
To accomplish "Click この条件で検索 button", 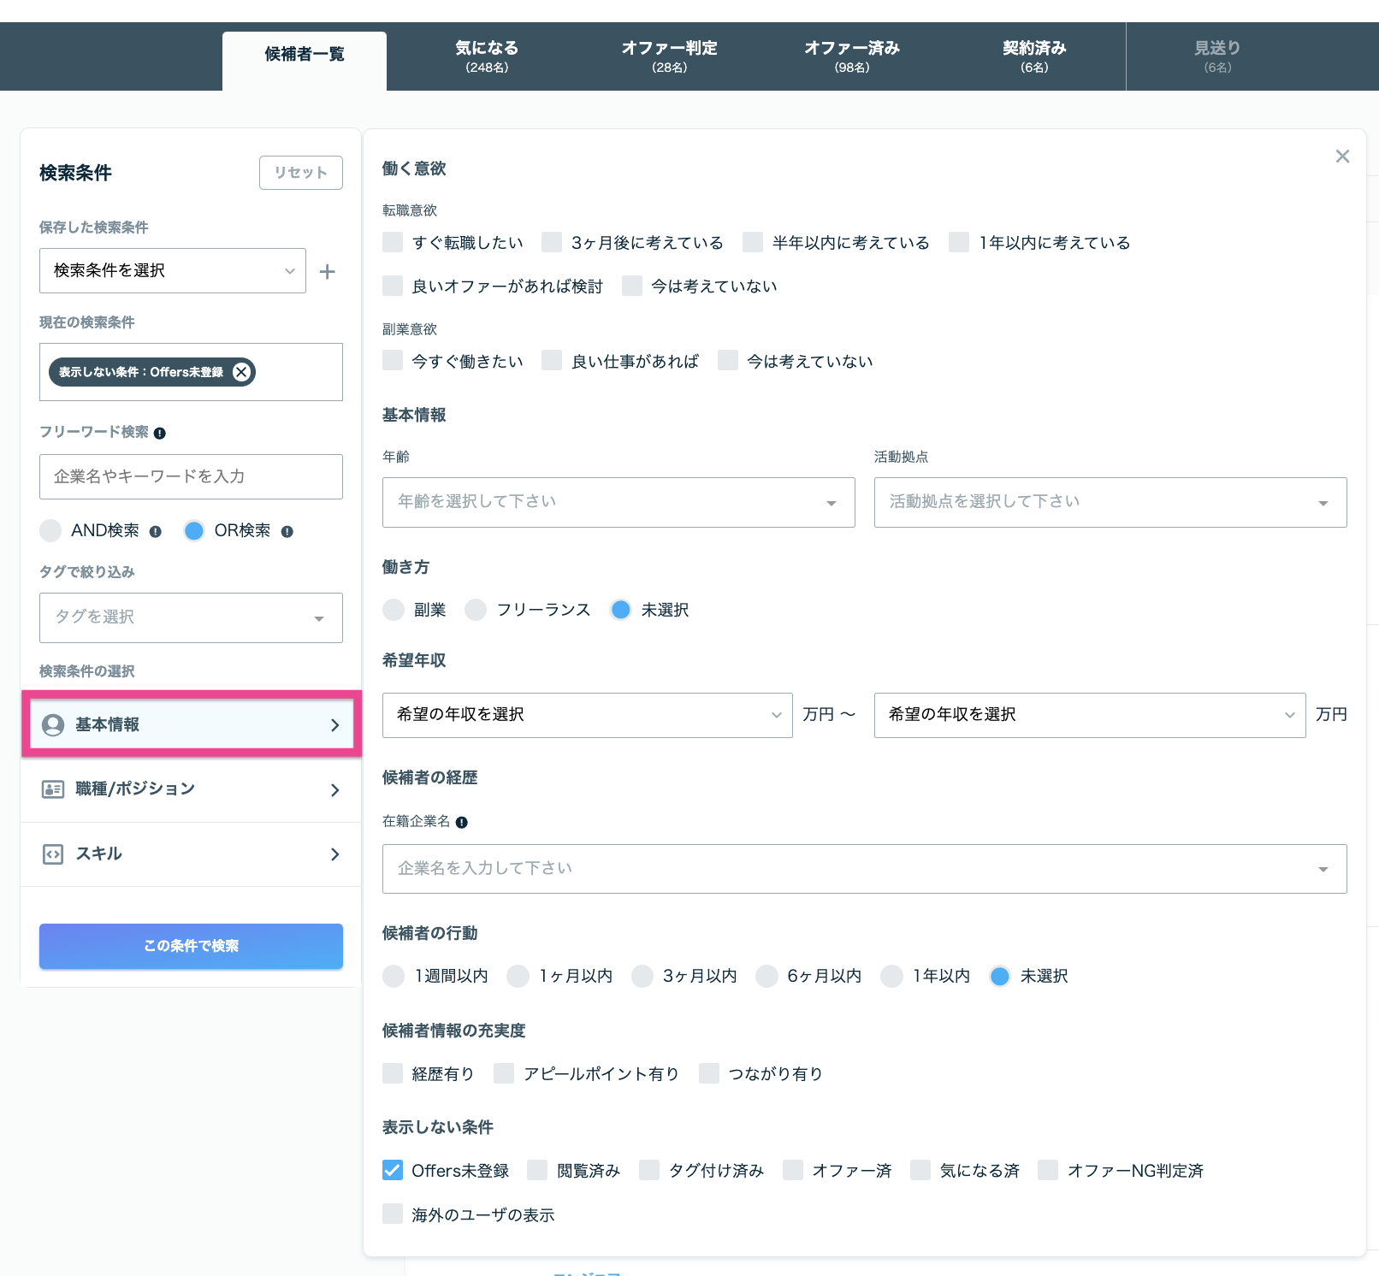I will [191, 946].
